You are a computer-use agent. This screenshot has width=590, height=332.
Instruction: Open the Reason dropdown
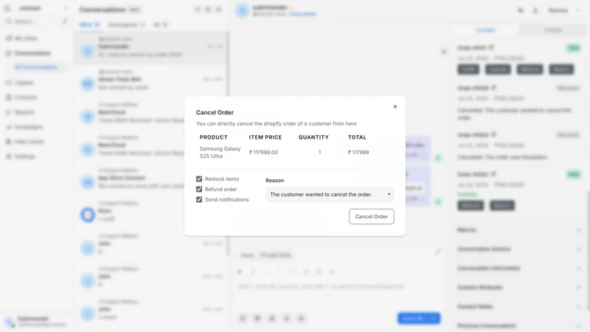tap(330, 194)
